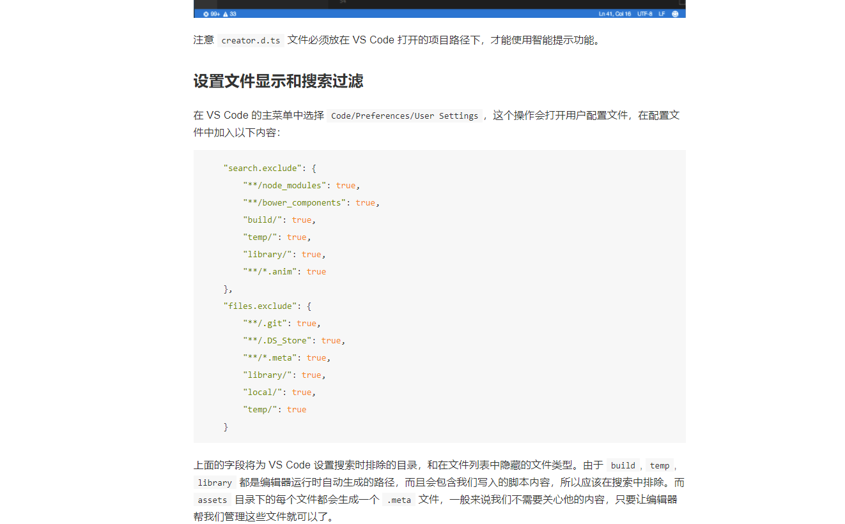Image resolution: width=845 pixels, height=524 pixels.
Task: Click the creator.d.ts inline code snippet
Action: coord(251,40)
